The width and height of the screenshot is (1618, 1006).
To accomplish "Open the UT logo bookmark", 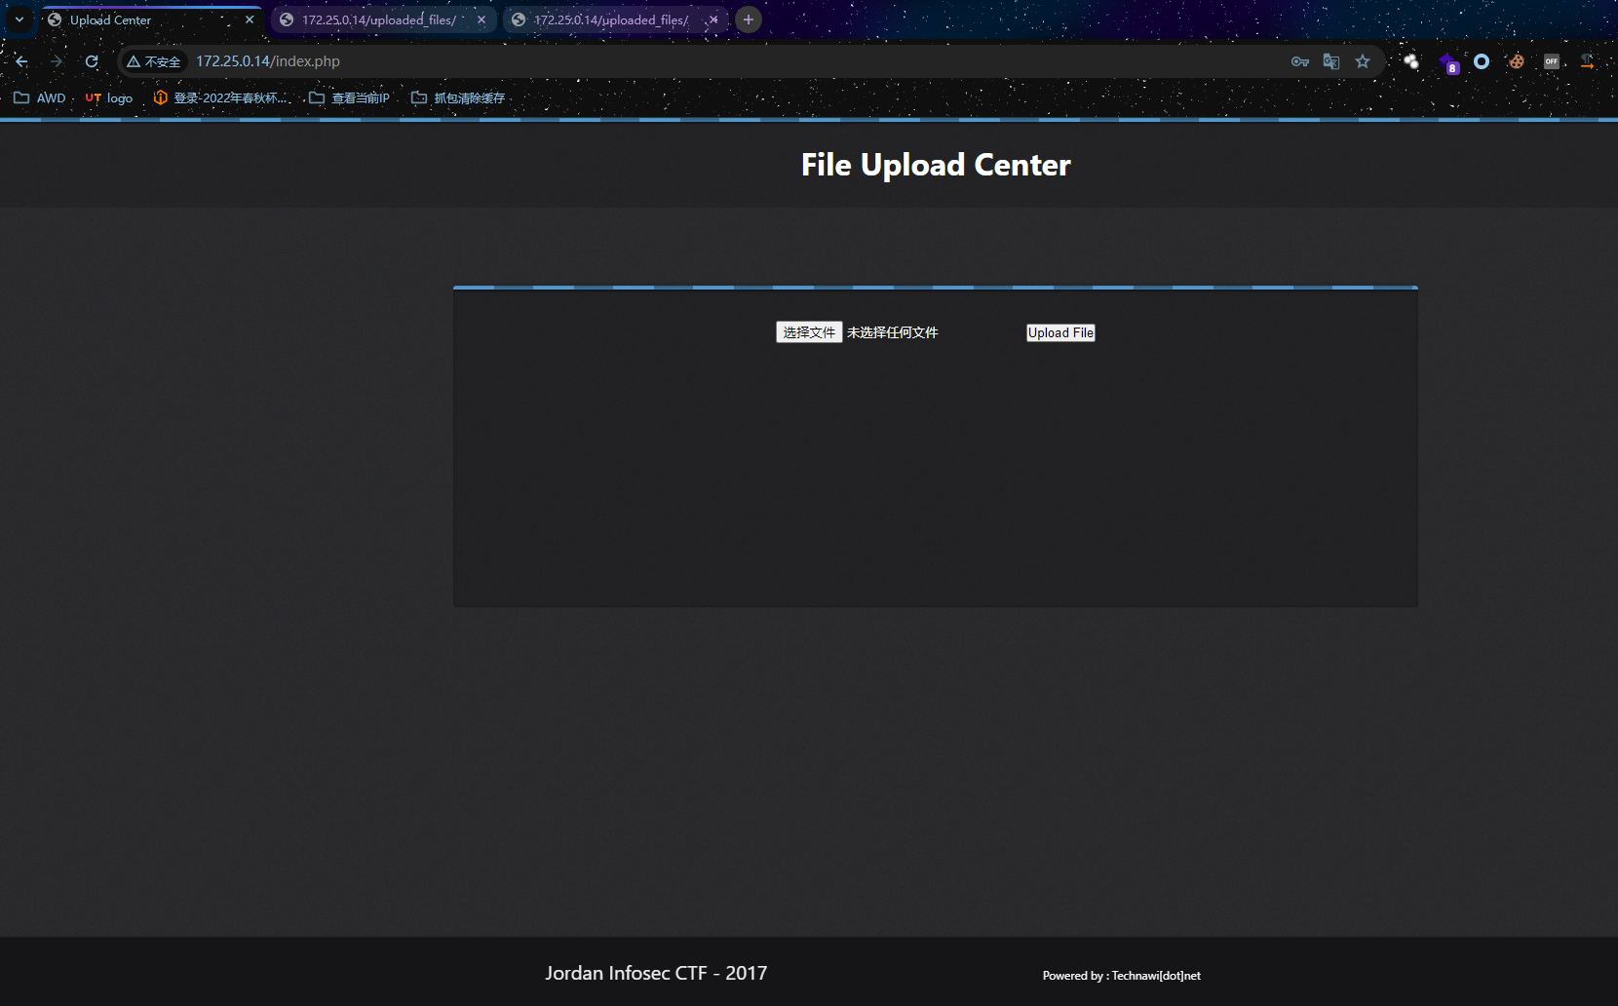I will 108,97.
